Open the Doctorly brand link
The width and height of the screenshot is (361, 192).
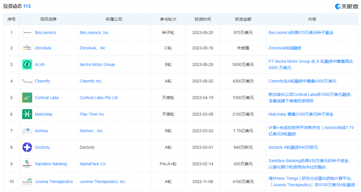tap(42, 147)
